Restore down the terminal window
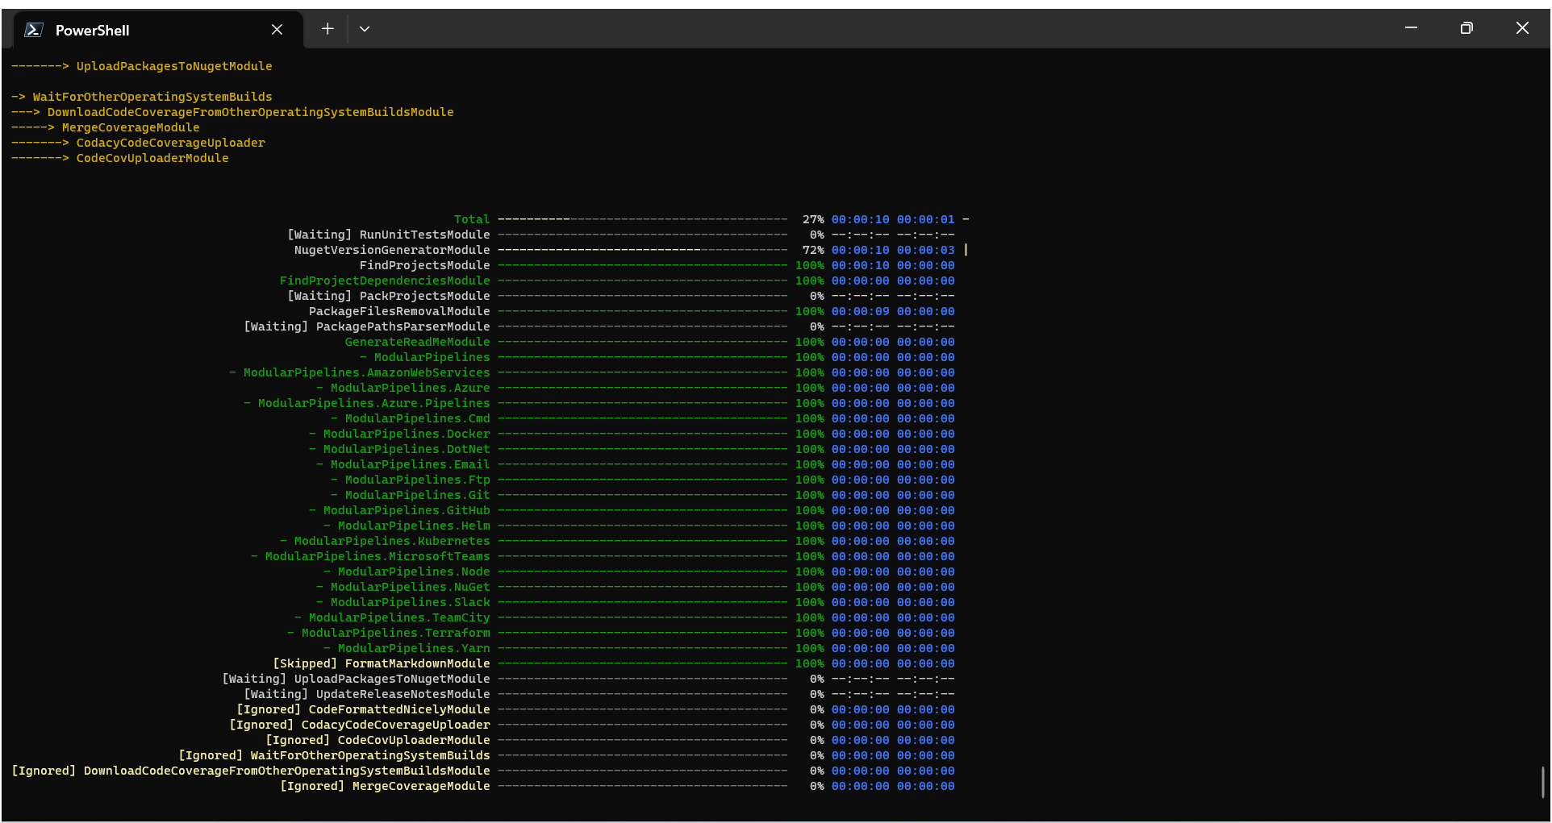This screenshot has width=1552, height=823. point(1466,28)
